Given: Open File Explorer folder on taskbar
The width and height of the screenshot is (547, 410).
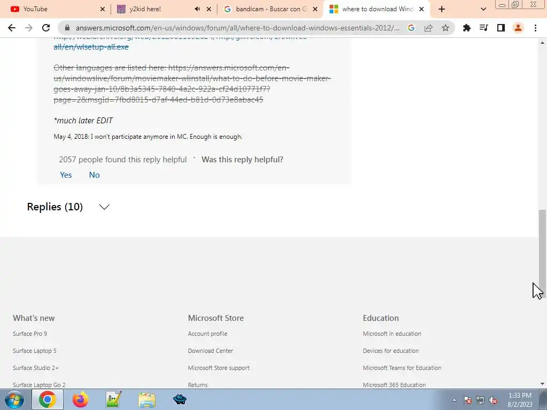Looking at the screenshot, I should (147, 400).
